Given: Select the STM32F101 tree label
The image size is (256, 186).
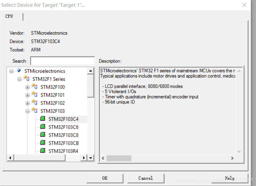Looking at the screenshot, I should point(52,95).
